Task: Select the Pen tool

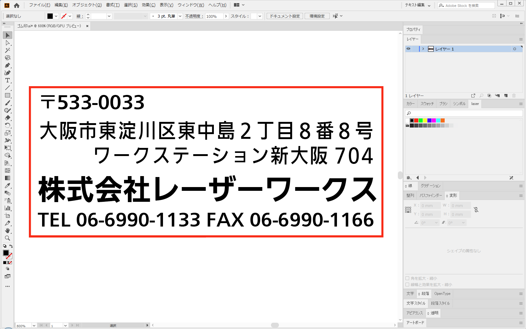Action: (x=8, y=65)
